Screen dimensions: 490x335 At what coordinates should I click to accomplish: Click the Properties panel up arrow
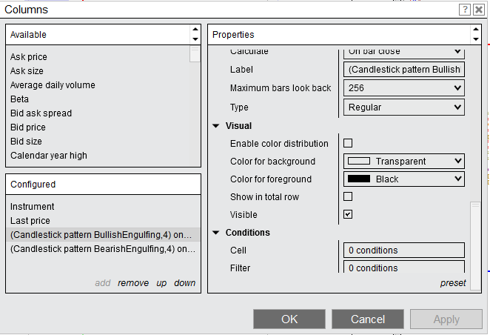(x=476, y=30)
